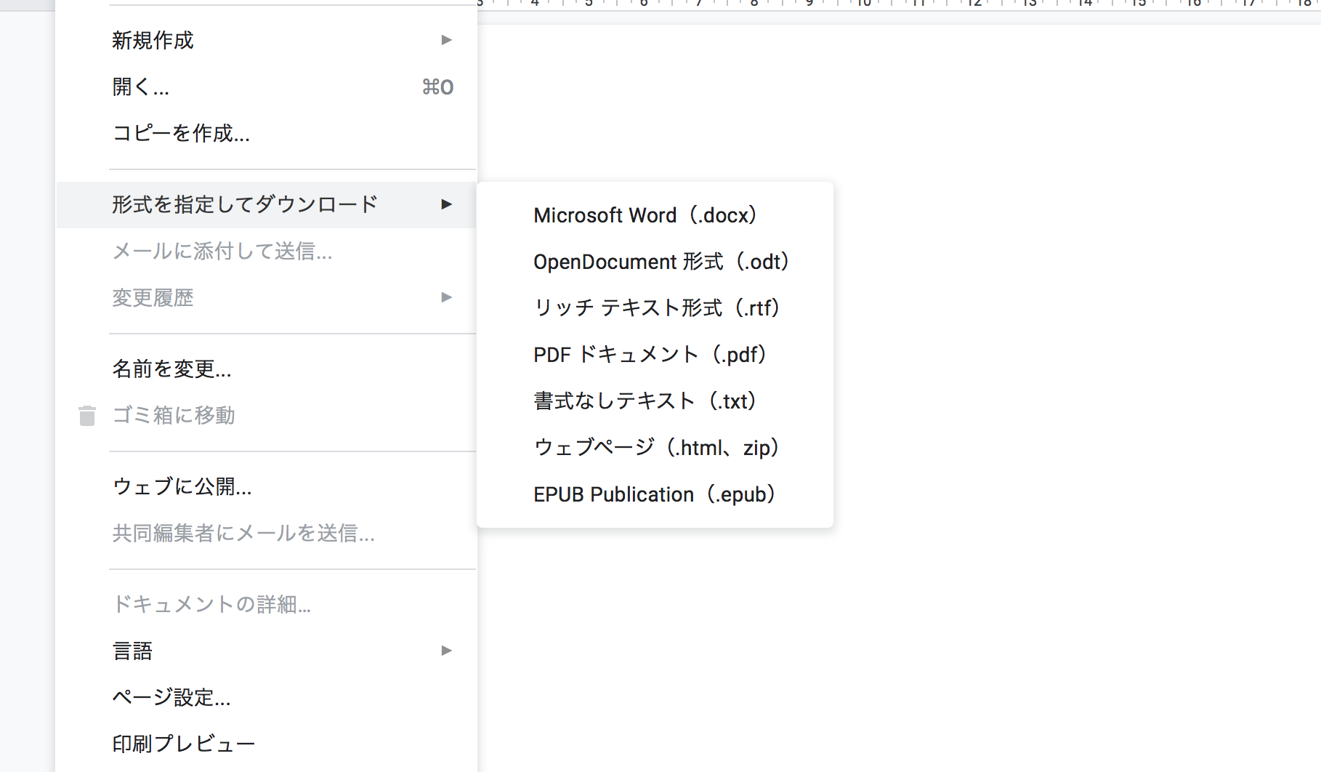Viewport: 1321px width, 772px height.
Task: Expand the arrow next to 新規作成
Action: (x=446, y=40)
